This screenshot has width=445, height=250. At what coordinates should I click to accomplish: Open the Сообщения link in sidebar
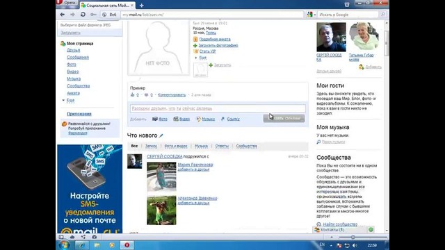click(78, 57)
